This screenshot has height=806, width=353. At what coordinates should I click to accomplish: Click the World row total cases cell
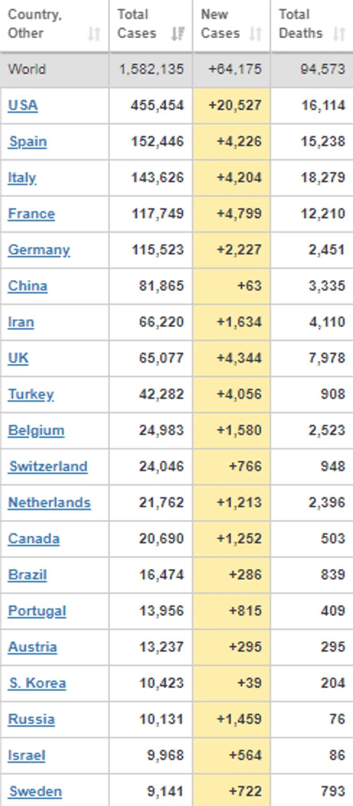pos(151,69)
